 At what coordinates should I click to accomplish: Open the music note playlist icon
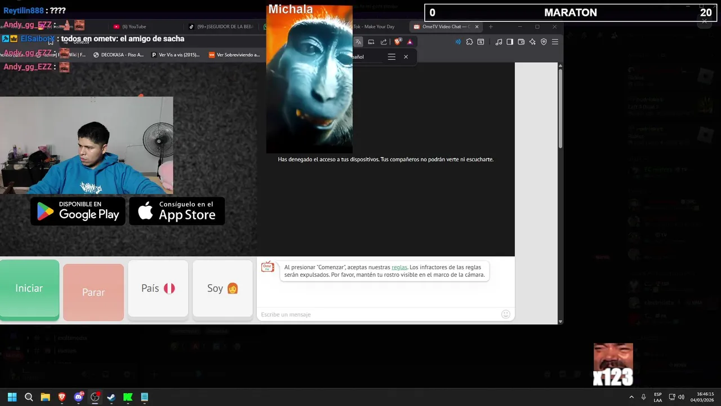[499, 42]
